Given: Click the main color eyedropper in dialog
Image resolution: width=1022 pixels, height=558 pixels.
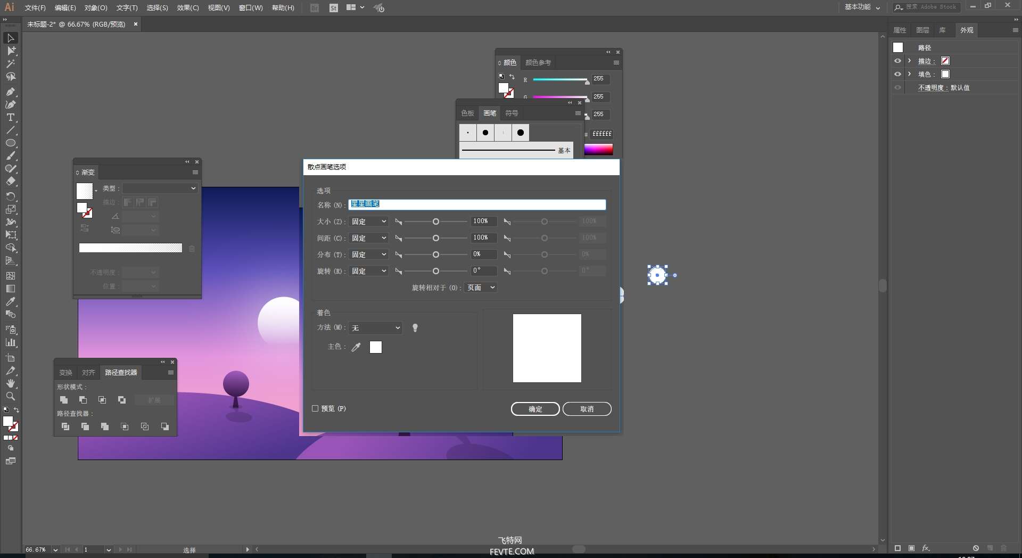Looking at the screenshot, I should 356,347.
